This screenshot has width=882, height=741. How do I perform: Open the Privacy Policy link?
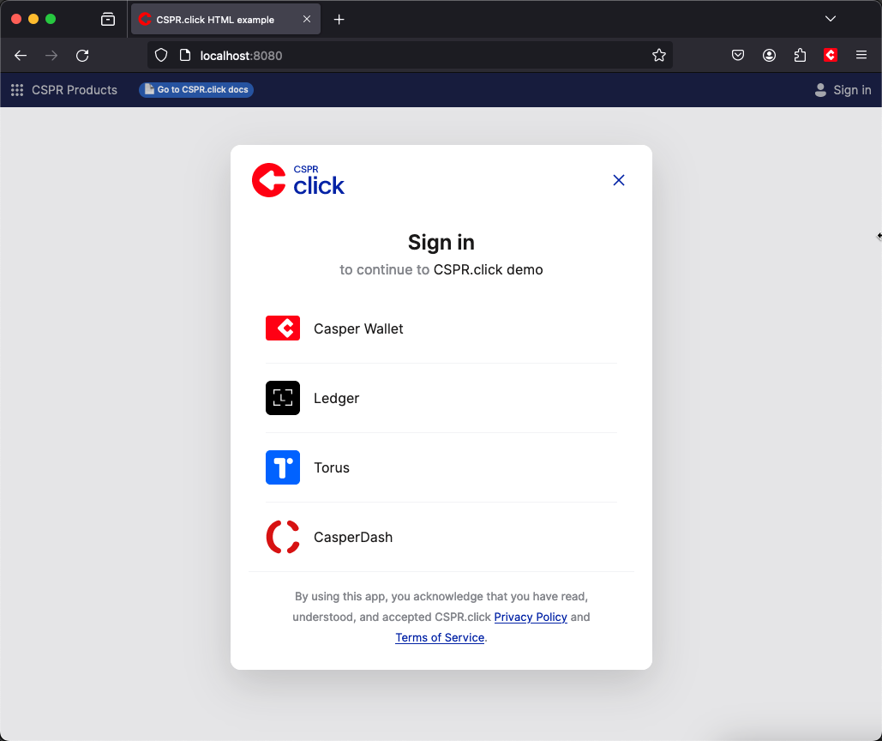[x=531, y=617]
